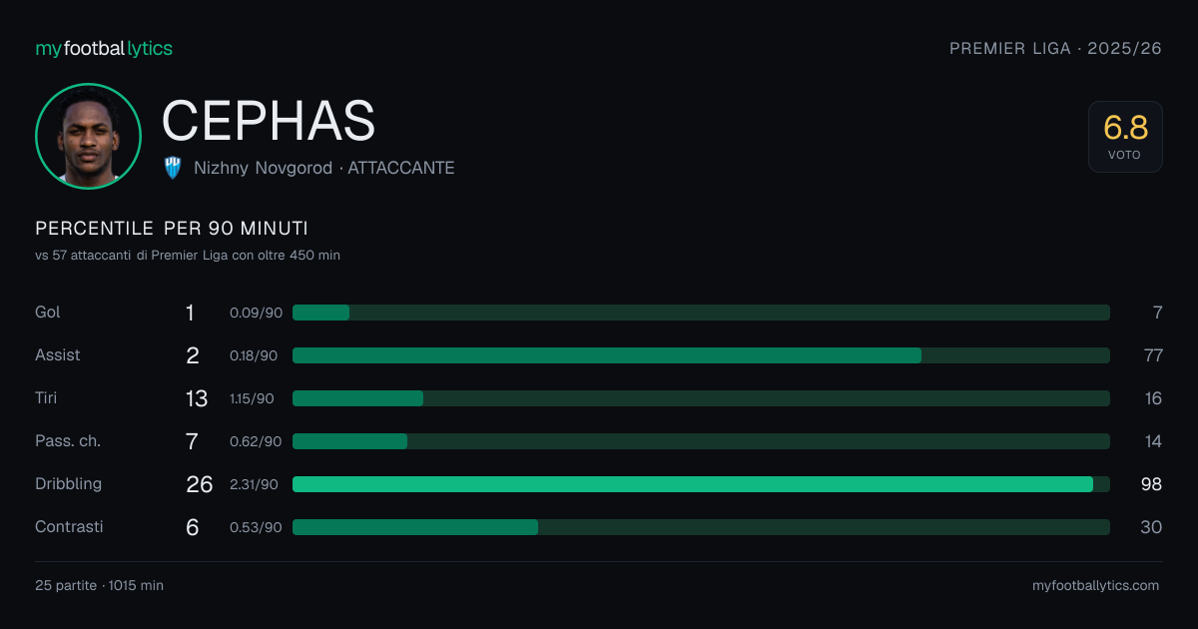Image resolution: width=1198 pixels, height=629 pixels.
Task: Click the myfootballytics logo
Action: tap(104, 48)
